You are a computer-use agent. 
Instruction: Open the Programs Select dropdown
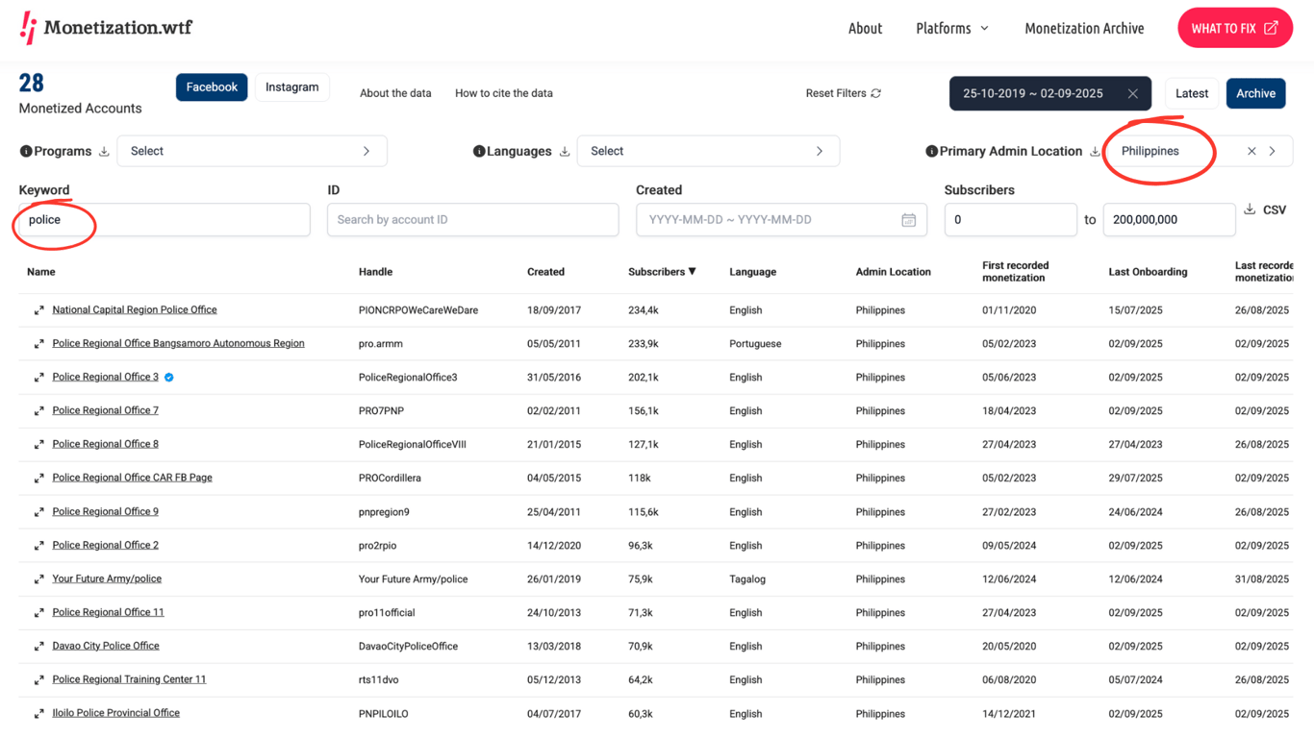pos(252,151)
